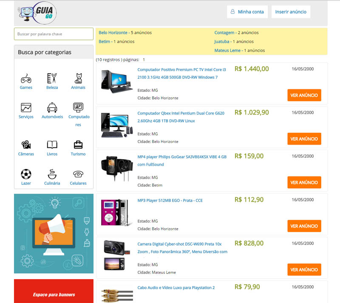Open the Positivo computer product thumbnail

click(116, 81)
